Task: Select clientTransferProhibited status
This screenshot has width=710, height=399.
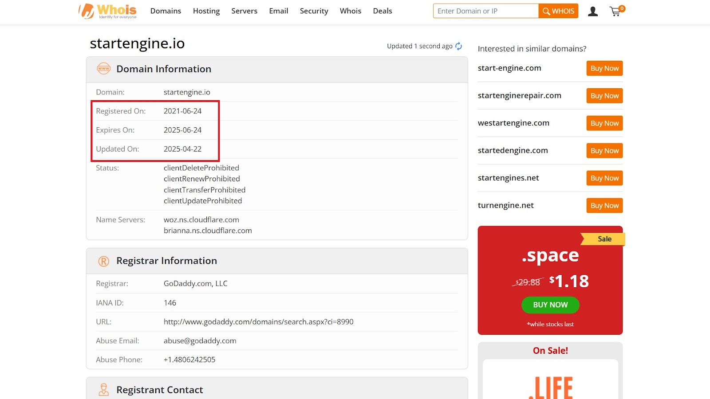Action: (205, 190)
